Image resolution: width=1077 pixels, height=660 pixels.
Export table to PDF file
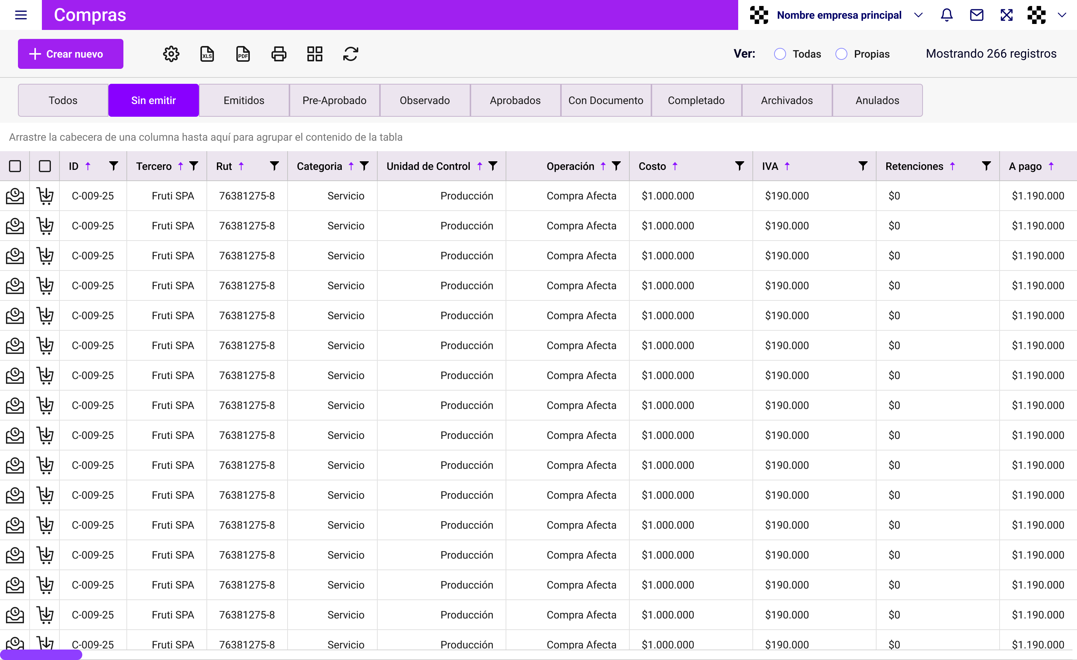[243, 54]
